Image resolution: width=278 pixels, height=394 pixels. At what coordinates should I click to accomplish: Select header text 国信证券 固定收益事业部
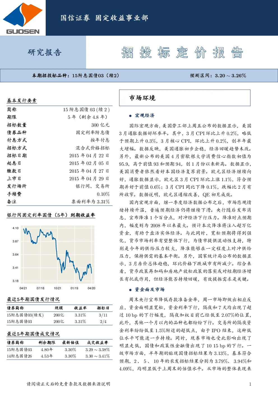pos(104,18)
